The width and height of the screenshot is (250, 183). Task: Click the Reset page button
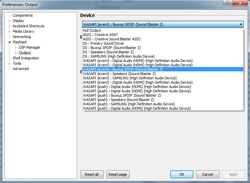click(118, 174)
